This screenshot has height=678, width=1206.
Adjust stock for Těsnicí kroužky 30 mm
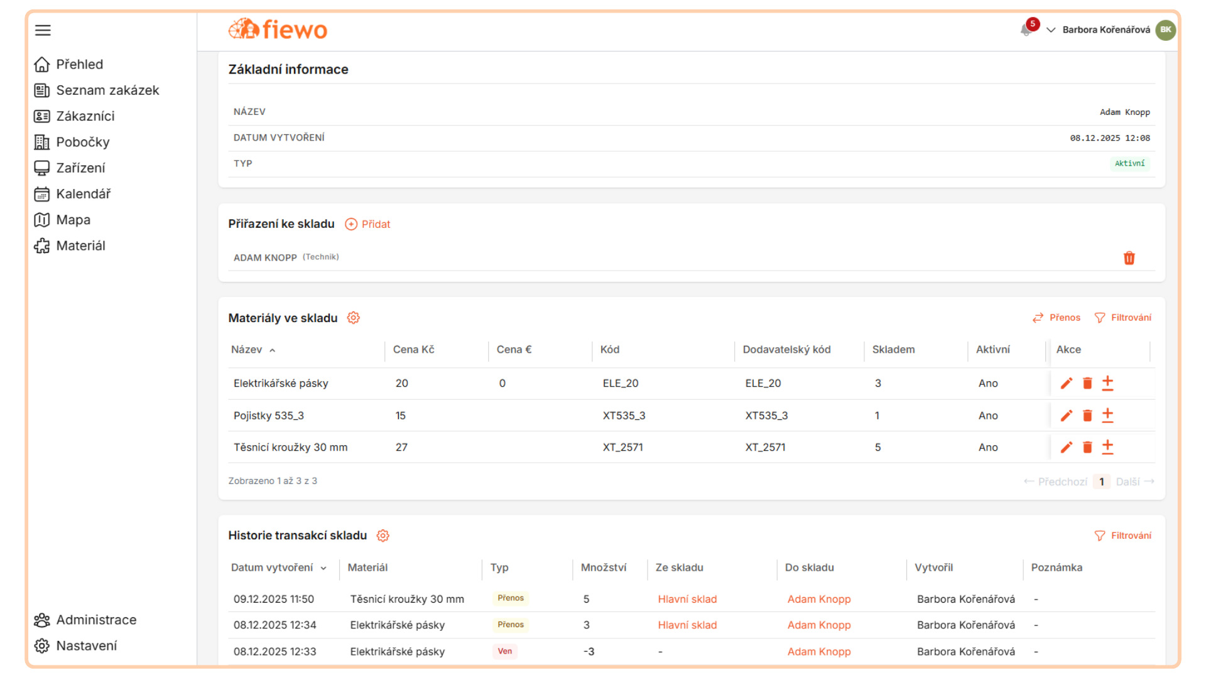coord(1108,447)
